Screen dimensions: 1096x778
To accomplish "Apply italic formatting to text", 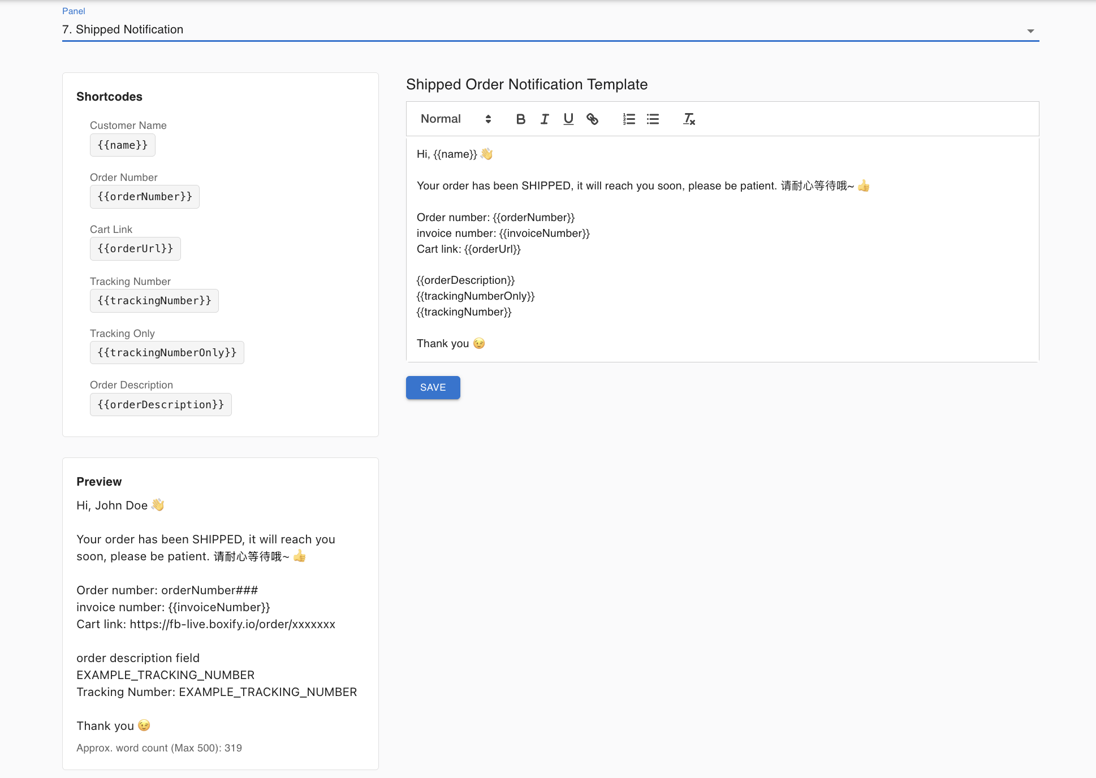I will pyautogui.click(x=545, y=119).
